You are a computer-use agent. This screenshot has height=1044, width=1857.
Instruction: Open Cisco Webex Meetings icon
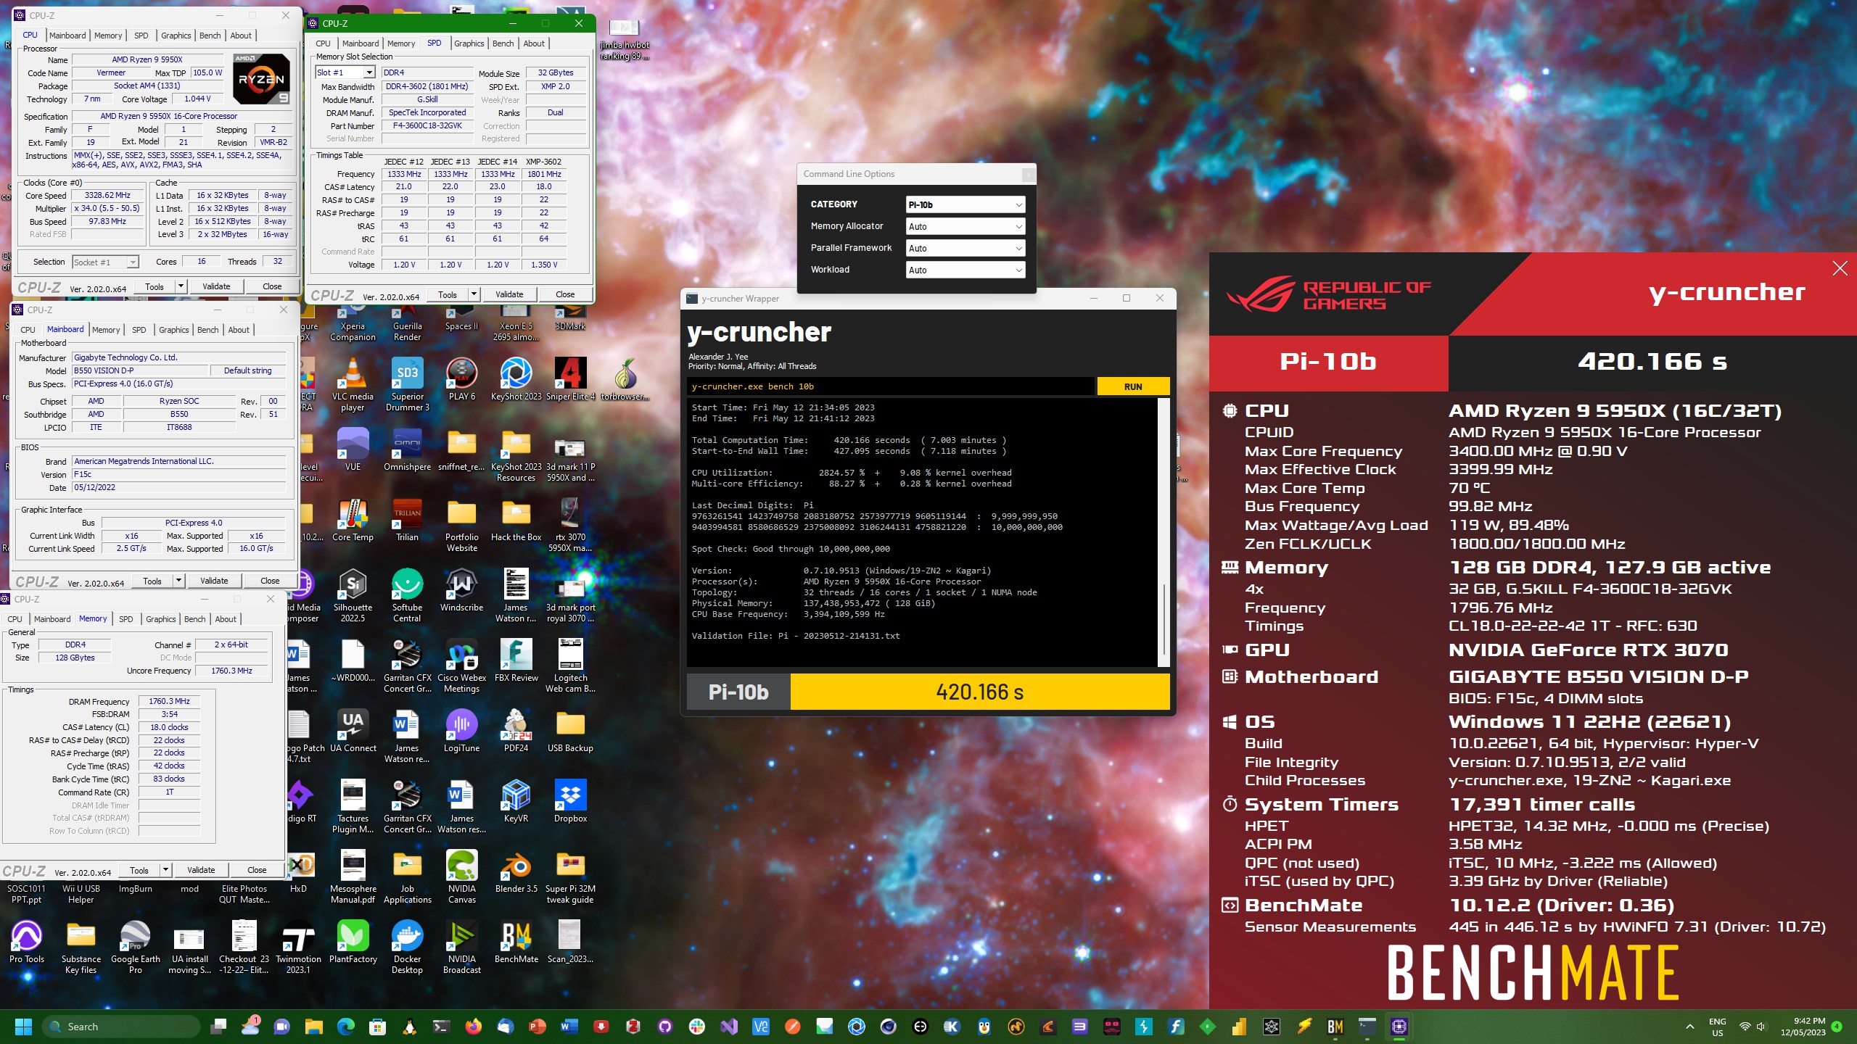click(461, 666)
